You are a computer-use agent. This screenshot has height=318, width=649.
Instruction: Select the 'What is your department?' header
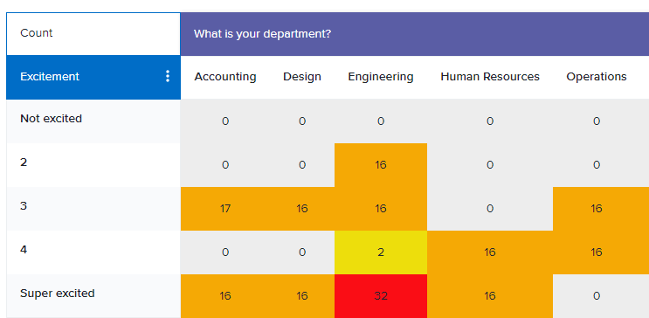(x=415, y=34)
